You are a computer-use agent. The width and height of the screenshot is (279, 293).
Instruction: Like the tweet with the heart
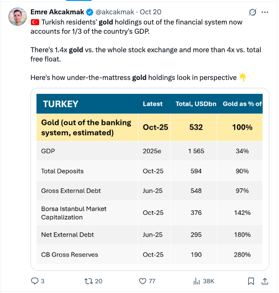[x=142, y=281]
